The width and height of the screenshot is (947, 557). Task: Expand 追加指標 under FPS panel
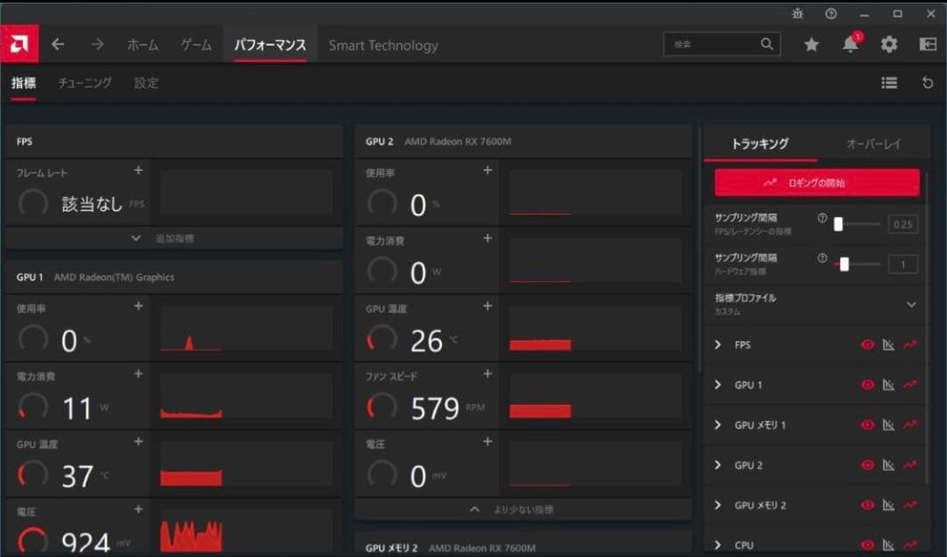pos(173,238)
